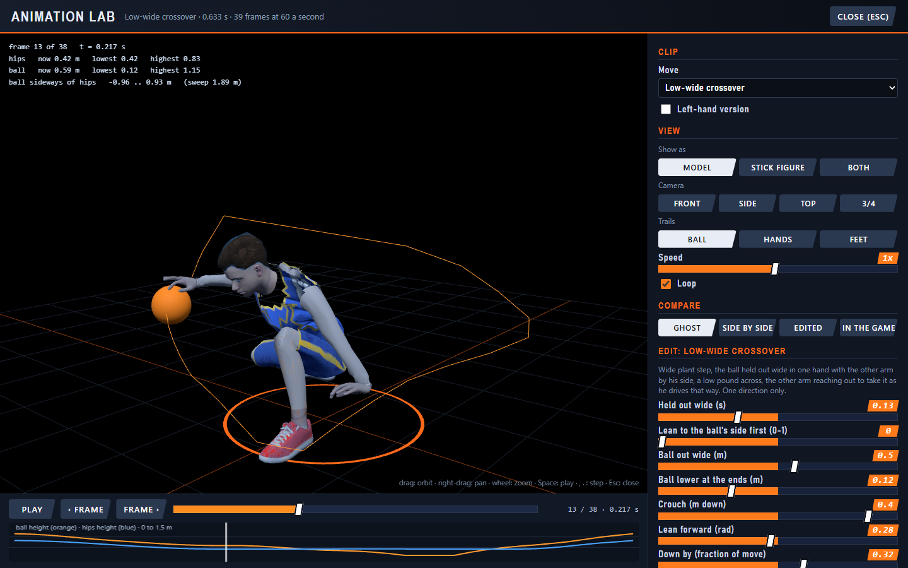Screen dimensions: 908x568
Task: Click the Speed value badge 1x
Action: point(888,257)
